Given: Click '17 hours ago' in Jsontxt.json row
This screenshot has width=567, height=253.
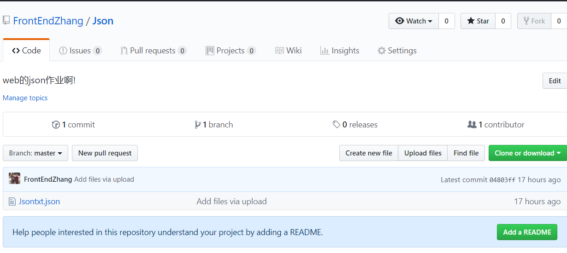Looking at the screenshot, I should [x=537, y=201].
